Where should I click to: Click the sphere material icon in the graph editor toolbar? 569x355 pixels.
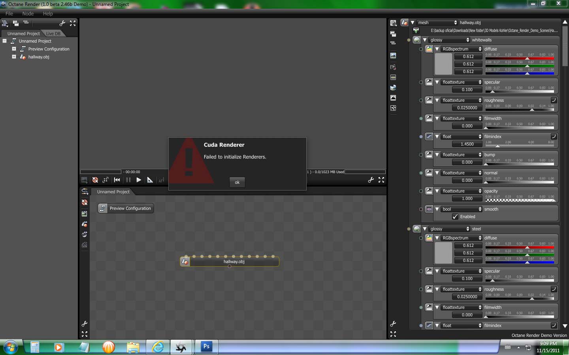pos(85,234)
